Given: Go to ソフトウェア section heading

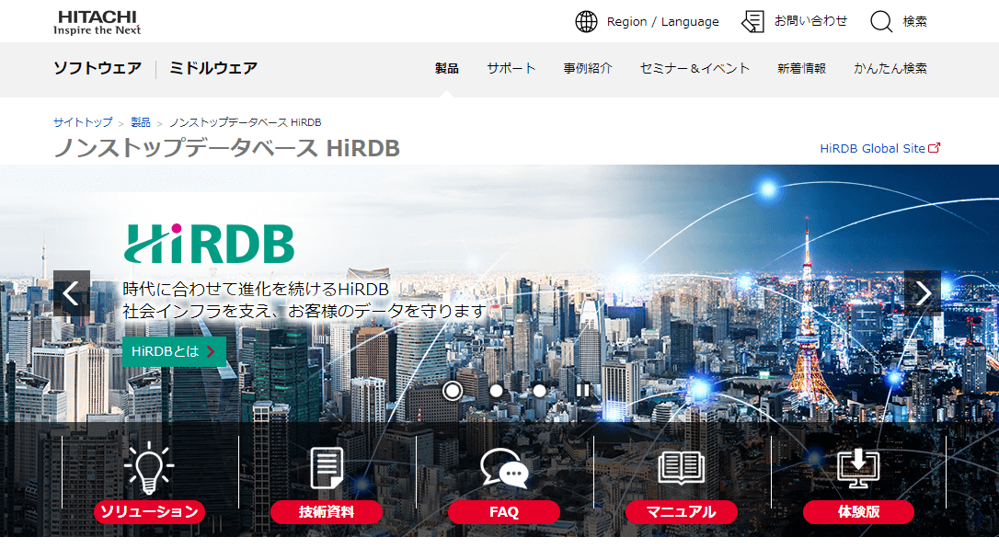Looking at the screenshot, I should (x=98, y=68).
